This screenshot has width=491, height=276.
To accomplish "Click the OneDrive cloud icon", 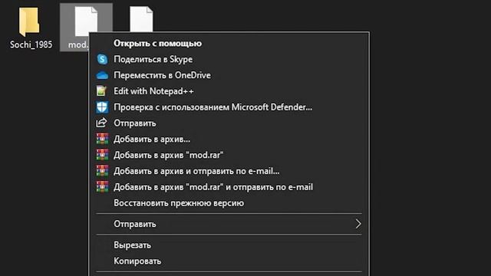I will [102, 75].
